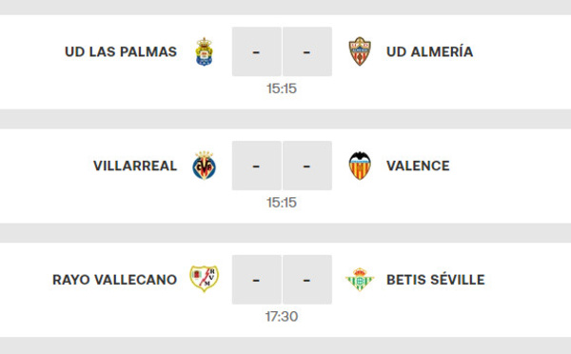Select Almería away score box
571x354 pixels.
[307, 51]
